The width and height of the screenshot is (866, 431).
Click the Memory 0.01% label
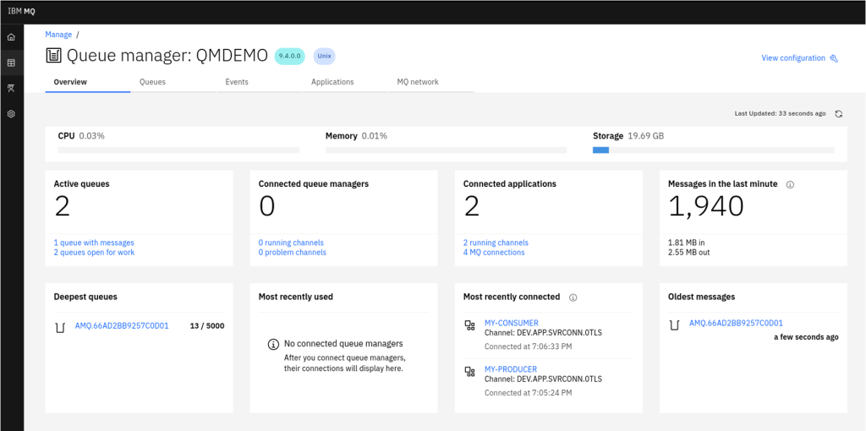(x=356, y=136)
